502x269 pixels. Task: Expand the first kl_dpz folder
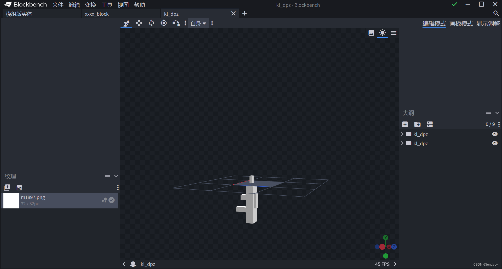tap(402, 134)
